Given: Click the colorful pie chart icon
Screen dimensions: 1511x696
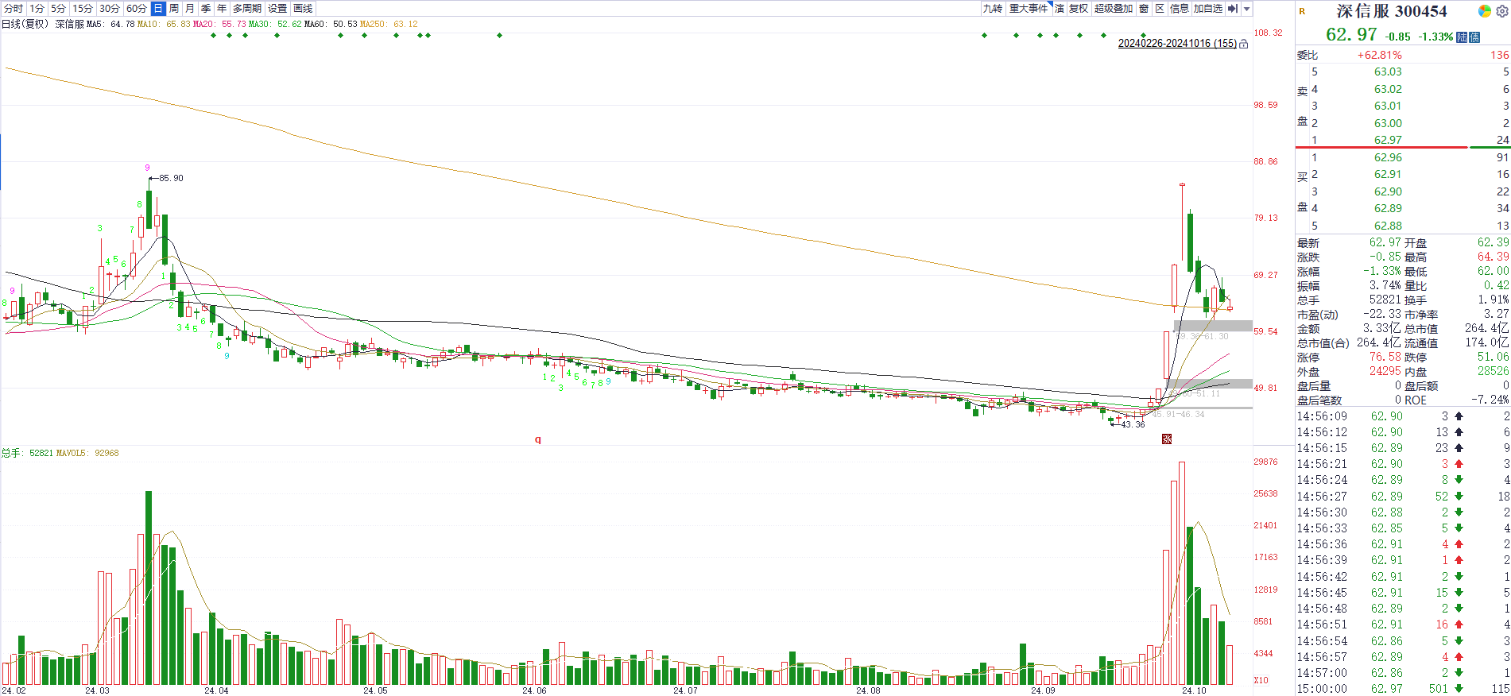Looking at the screenshot, I should [x=1484, y=11].
